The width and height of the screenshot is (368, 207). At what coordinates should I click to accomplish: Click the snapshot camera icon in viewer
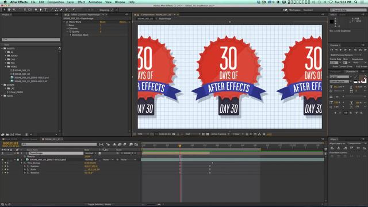click(x=174, y=134)
